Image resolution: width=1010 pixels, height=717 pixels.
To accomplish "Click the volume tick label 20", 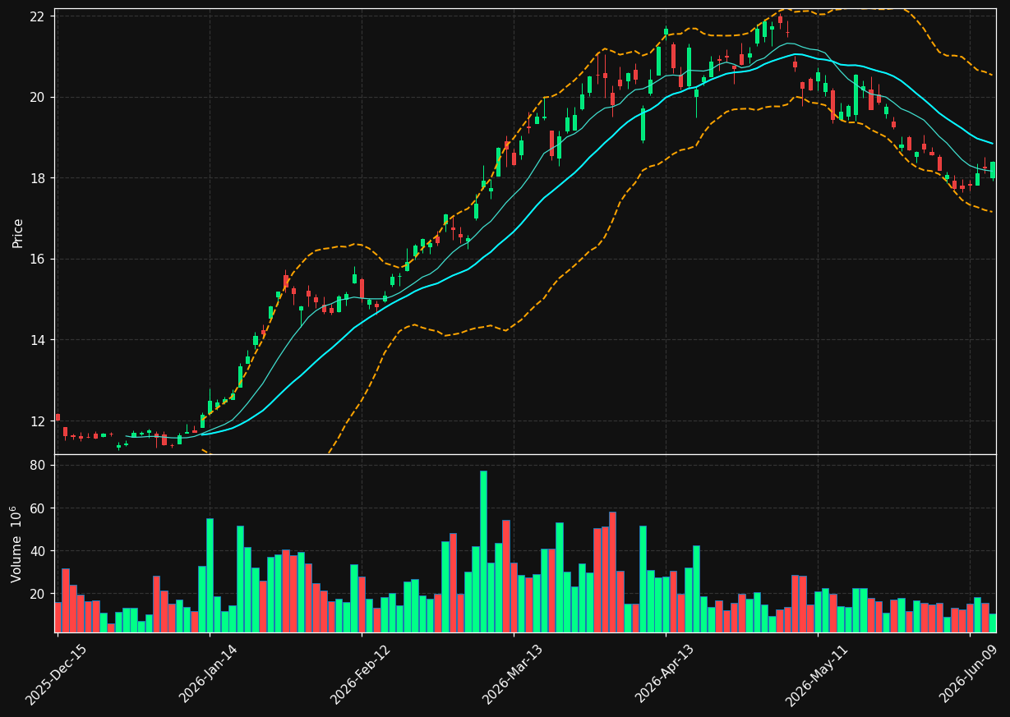I will 38,594.
